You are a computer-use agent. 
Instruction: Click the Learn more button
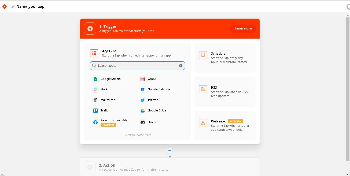pos(243,29)
